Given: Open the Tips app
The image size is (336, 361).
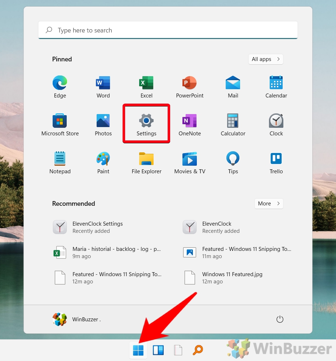Looking at the screenshot, I should coord(233,163).
